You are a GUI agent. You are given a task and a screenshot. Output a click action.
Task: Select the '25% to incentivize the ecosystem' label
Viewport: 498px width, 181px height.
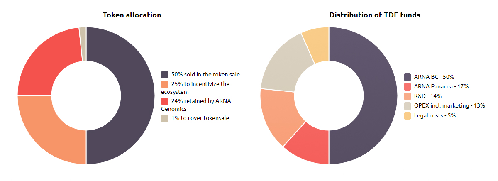pos(195,88)
